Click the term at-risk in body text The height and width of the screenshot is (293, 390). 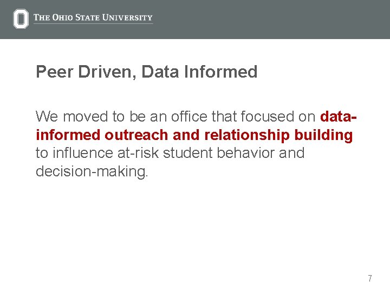pos(138,152)
